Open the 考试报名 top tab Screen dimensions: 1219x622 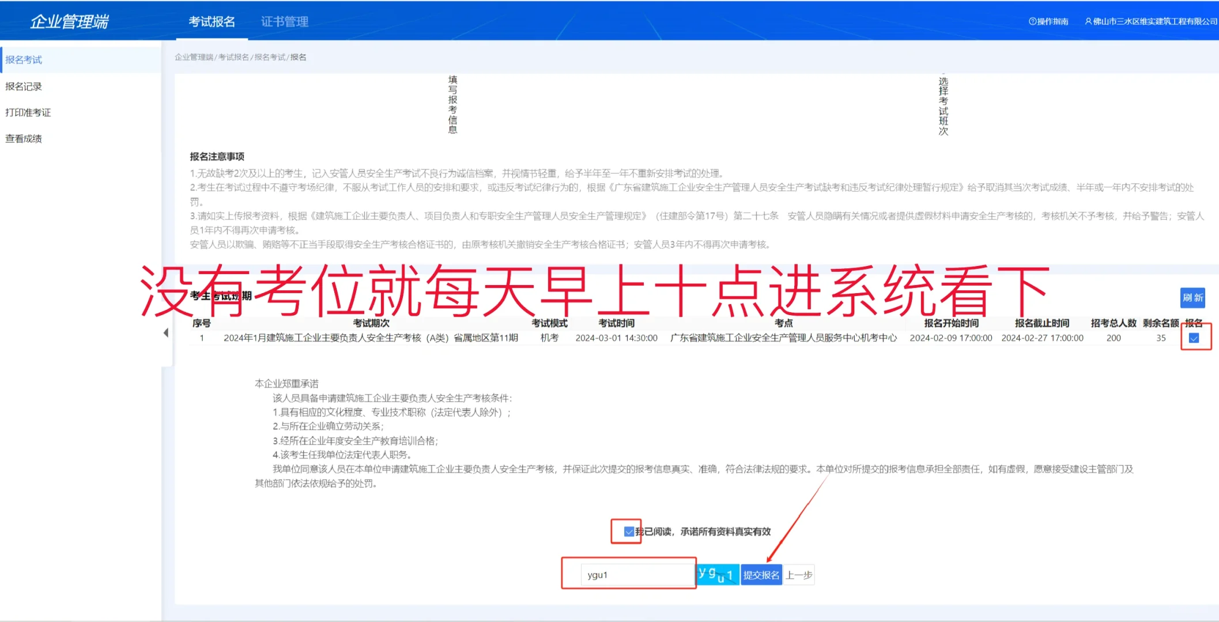click(x=212, y=21)
